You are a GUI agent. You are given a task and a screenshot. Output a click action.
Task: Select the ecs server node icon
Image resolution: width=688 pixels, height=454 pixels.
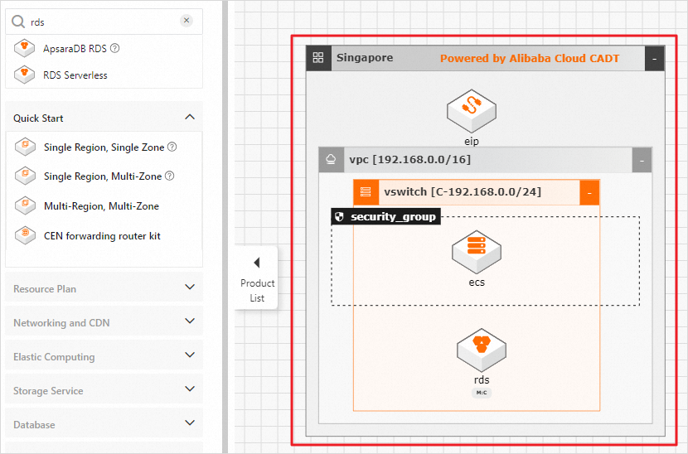[x=477, y=252]
